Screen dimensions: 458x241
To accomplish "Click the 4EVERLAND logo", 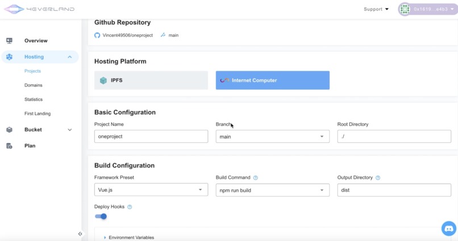I will 39,9.
